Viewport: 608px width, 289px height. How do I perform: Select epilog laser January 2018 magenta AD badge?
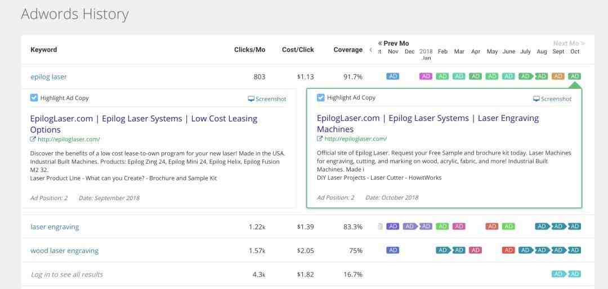[426, 76]
